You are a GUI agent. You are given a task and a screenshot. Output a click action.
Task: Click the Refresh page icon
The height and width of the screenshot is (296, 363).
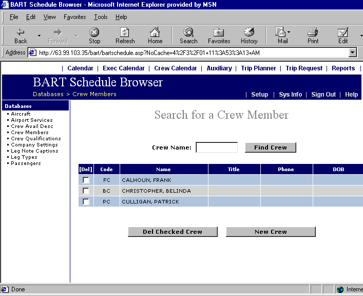pos(125,32)
